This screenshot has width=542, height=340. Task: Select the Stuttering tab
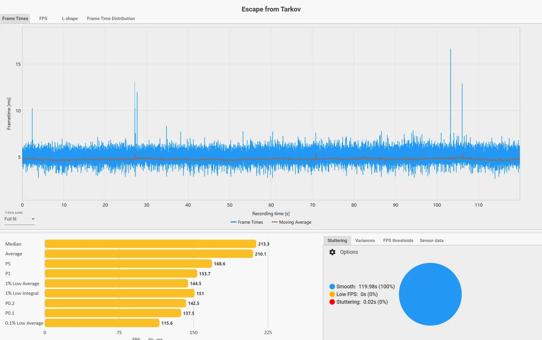point(337,240)
